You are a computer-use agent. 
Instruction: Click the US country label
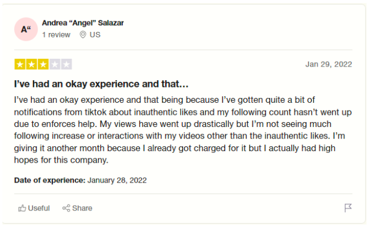95,35
